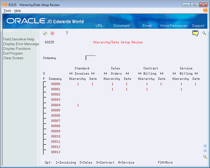Click the Service Billing Date value for 00000
Viewport: 210px width, 168px height.
195,84
